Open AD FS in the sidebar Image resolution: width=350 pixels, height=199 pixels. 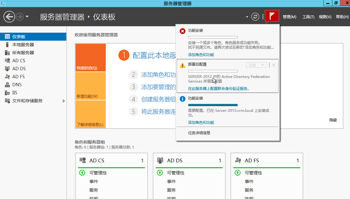[33, 77]
